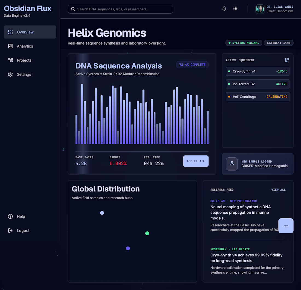This screenshot has height=290, width=301.
Task: Open the notifications bell
Action: [x=224, y=9]
